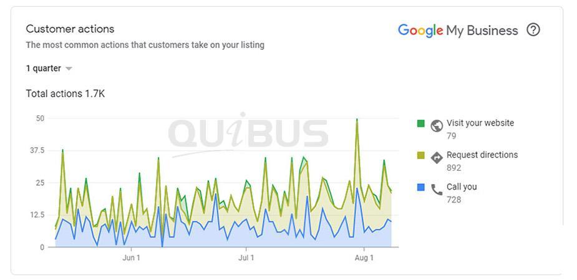Click the olive Request directions swatch
This screenshot has width=577, height=280.
coord(421,155)
